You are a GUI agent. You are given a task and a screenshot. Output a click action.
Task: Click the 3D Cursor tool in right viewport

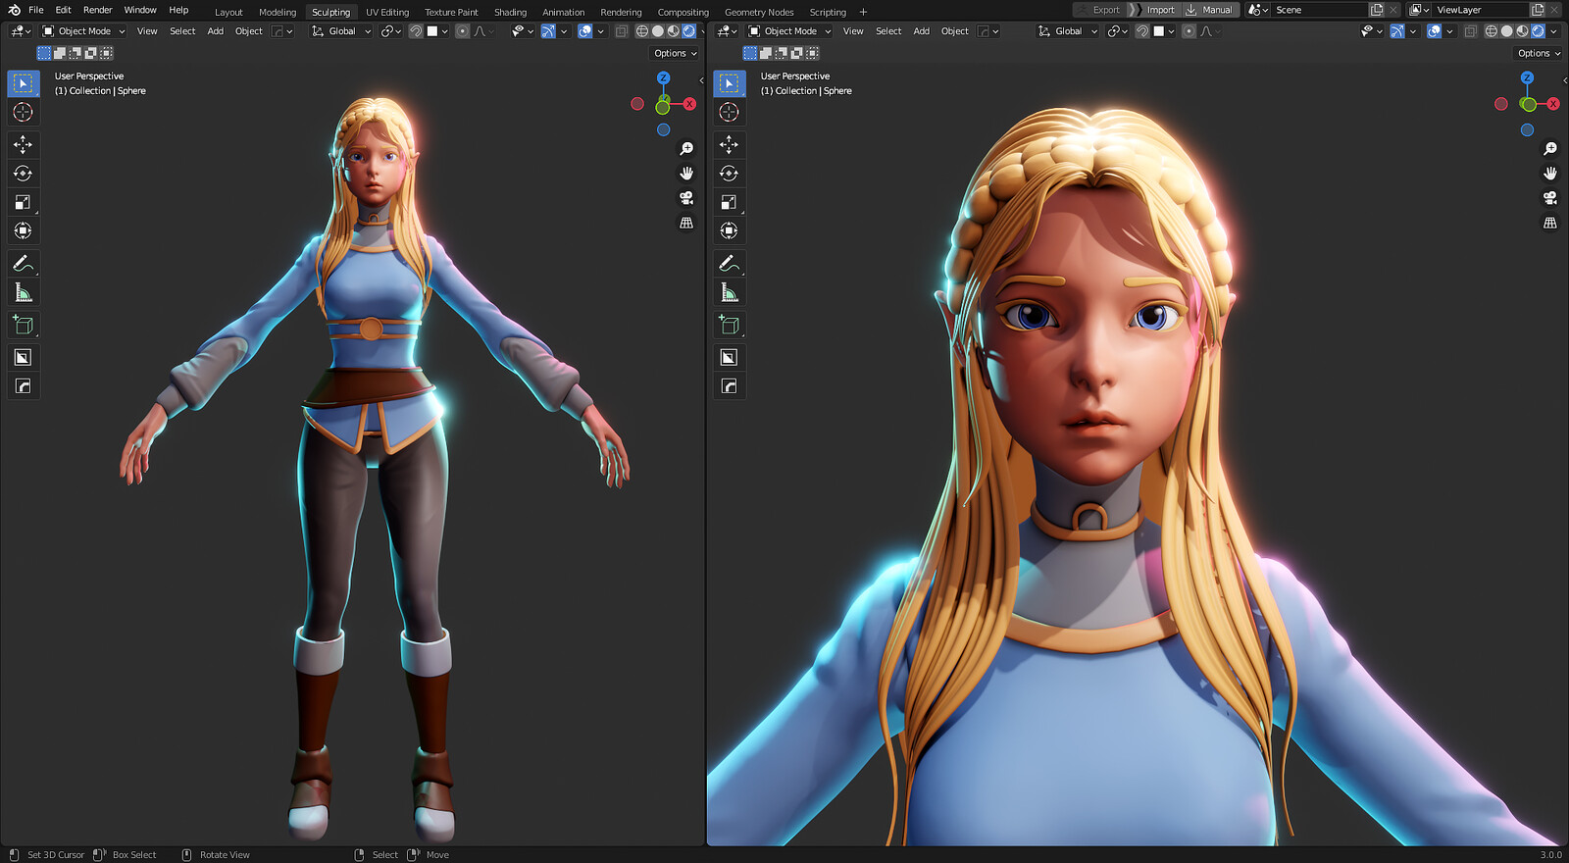[729, 113]
